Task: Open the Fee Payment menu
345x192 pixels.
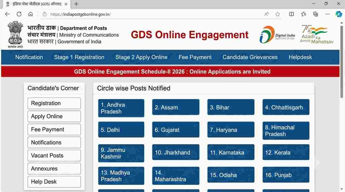Action: point(195,57)
